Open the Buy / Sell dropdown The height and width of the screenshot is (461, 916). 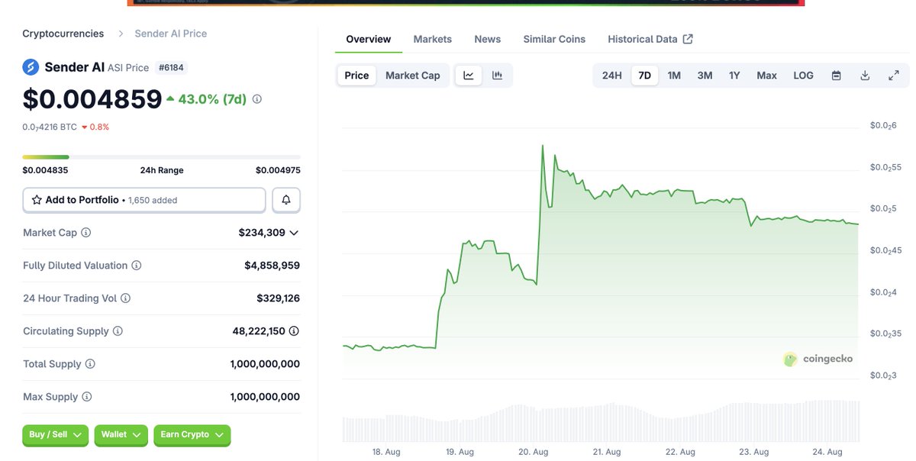(x=55, y=435)
